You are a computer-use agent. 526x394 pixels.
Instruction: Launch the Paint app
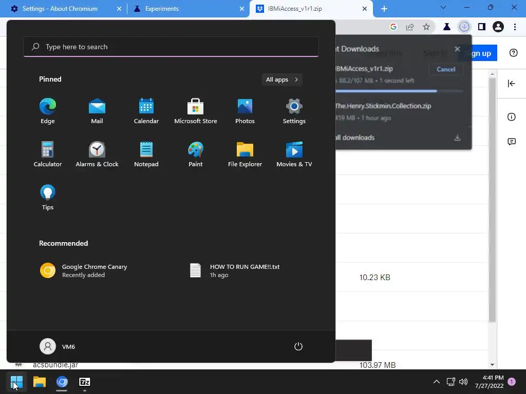point(196,154)
